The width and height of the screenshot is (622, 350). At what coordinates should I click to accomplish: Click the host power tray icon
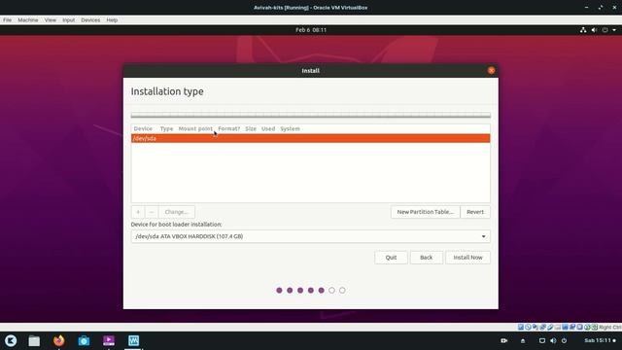pyautogui.click(x=564, y=340)
